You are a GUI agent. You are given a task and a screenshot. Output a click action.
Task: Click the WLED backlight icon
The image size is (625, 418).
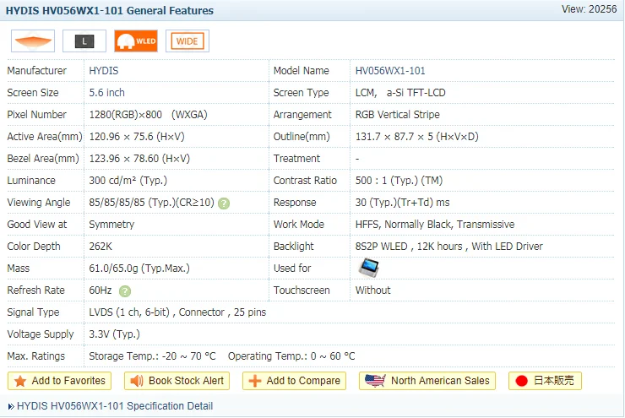click(x=136, y=41)
